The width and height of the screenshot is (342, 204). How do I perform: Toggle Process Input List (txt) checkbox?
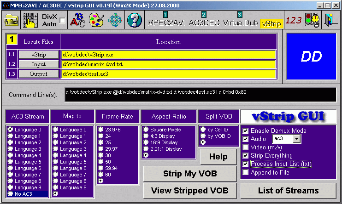pos(246,164)
